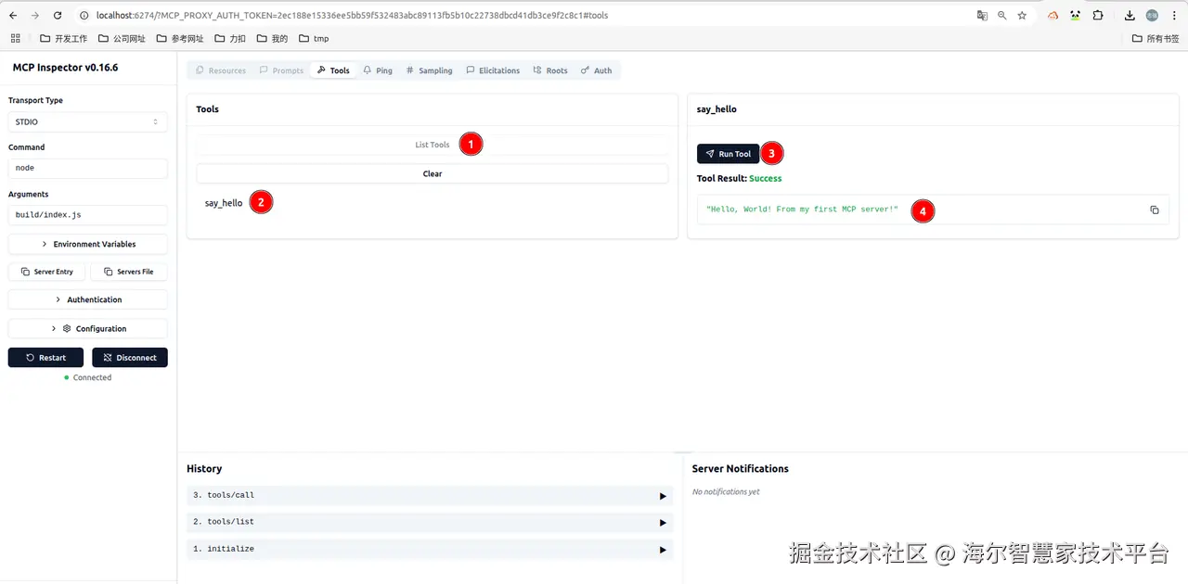Expand the 3. tools/call history entry
This screenshot has width=1188, height=584.
point(430,496)
